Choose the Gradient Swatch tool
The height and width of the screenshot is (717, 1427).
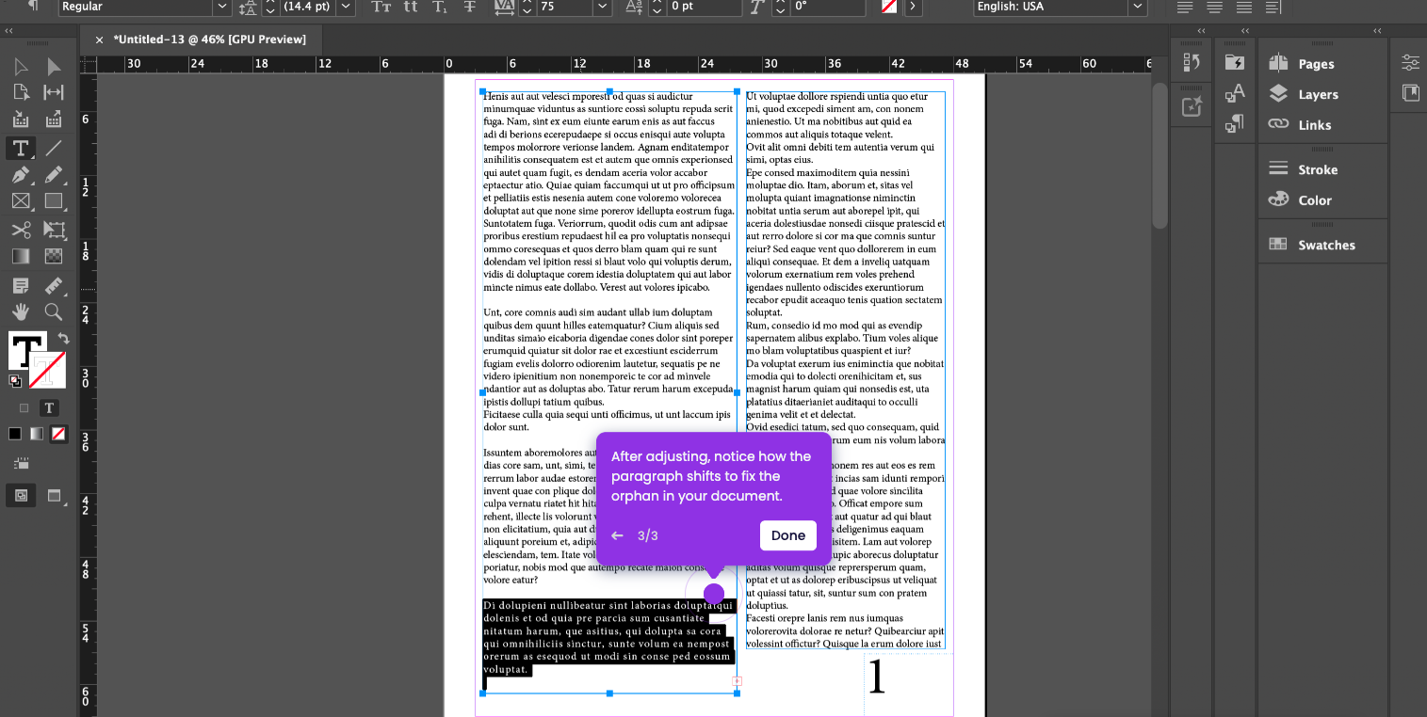tap(21, 256)
